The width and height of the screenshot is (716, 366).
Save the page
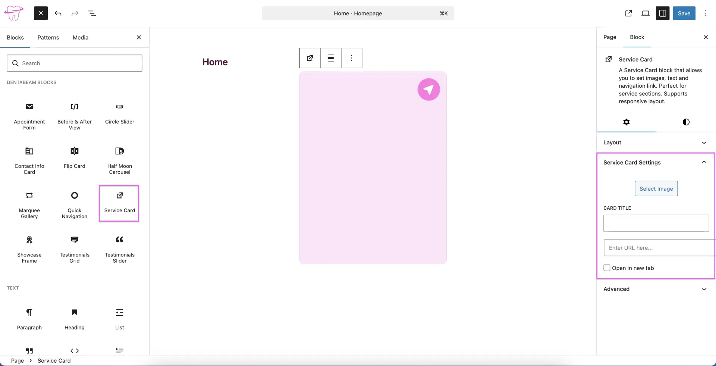(684, 13)
